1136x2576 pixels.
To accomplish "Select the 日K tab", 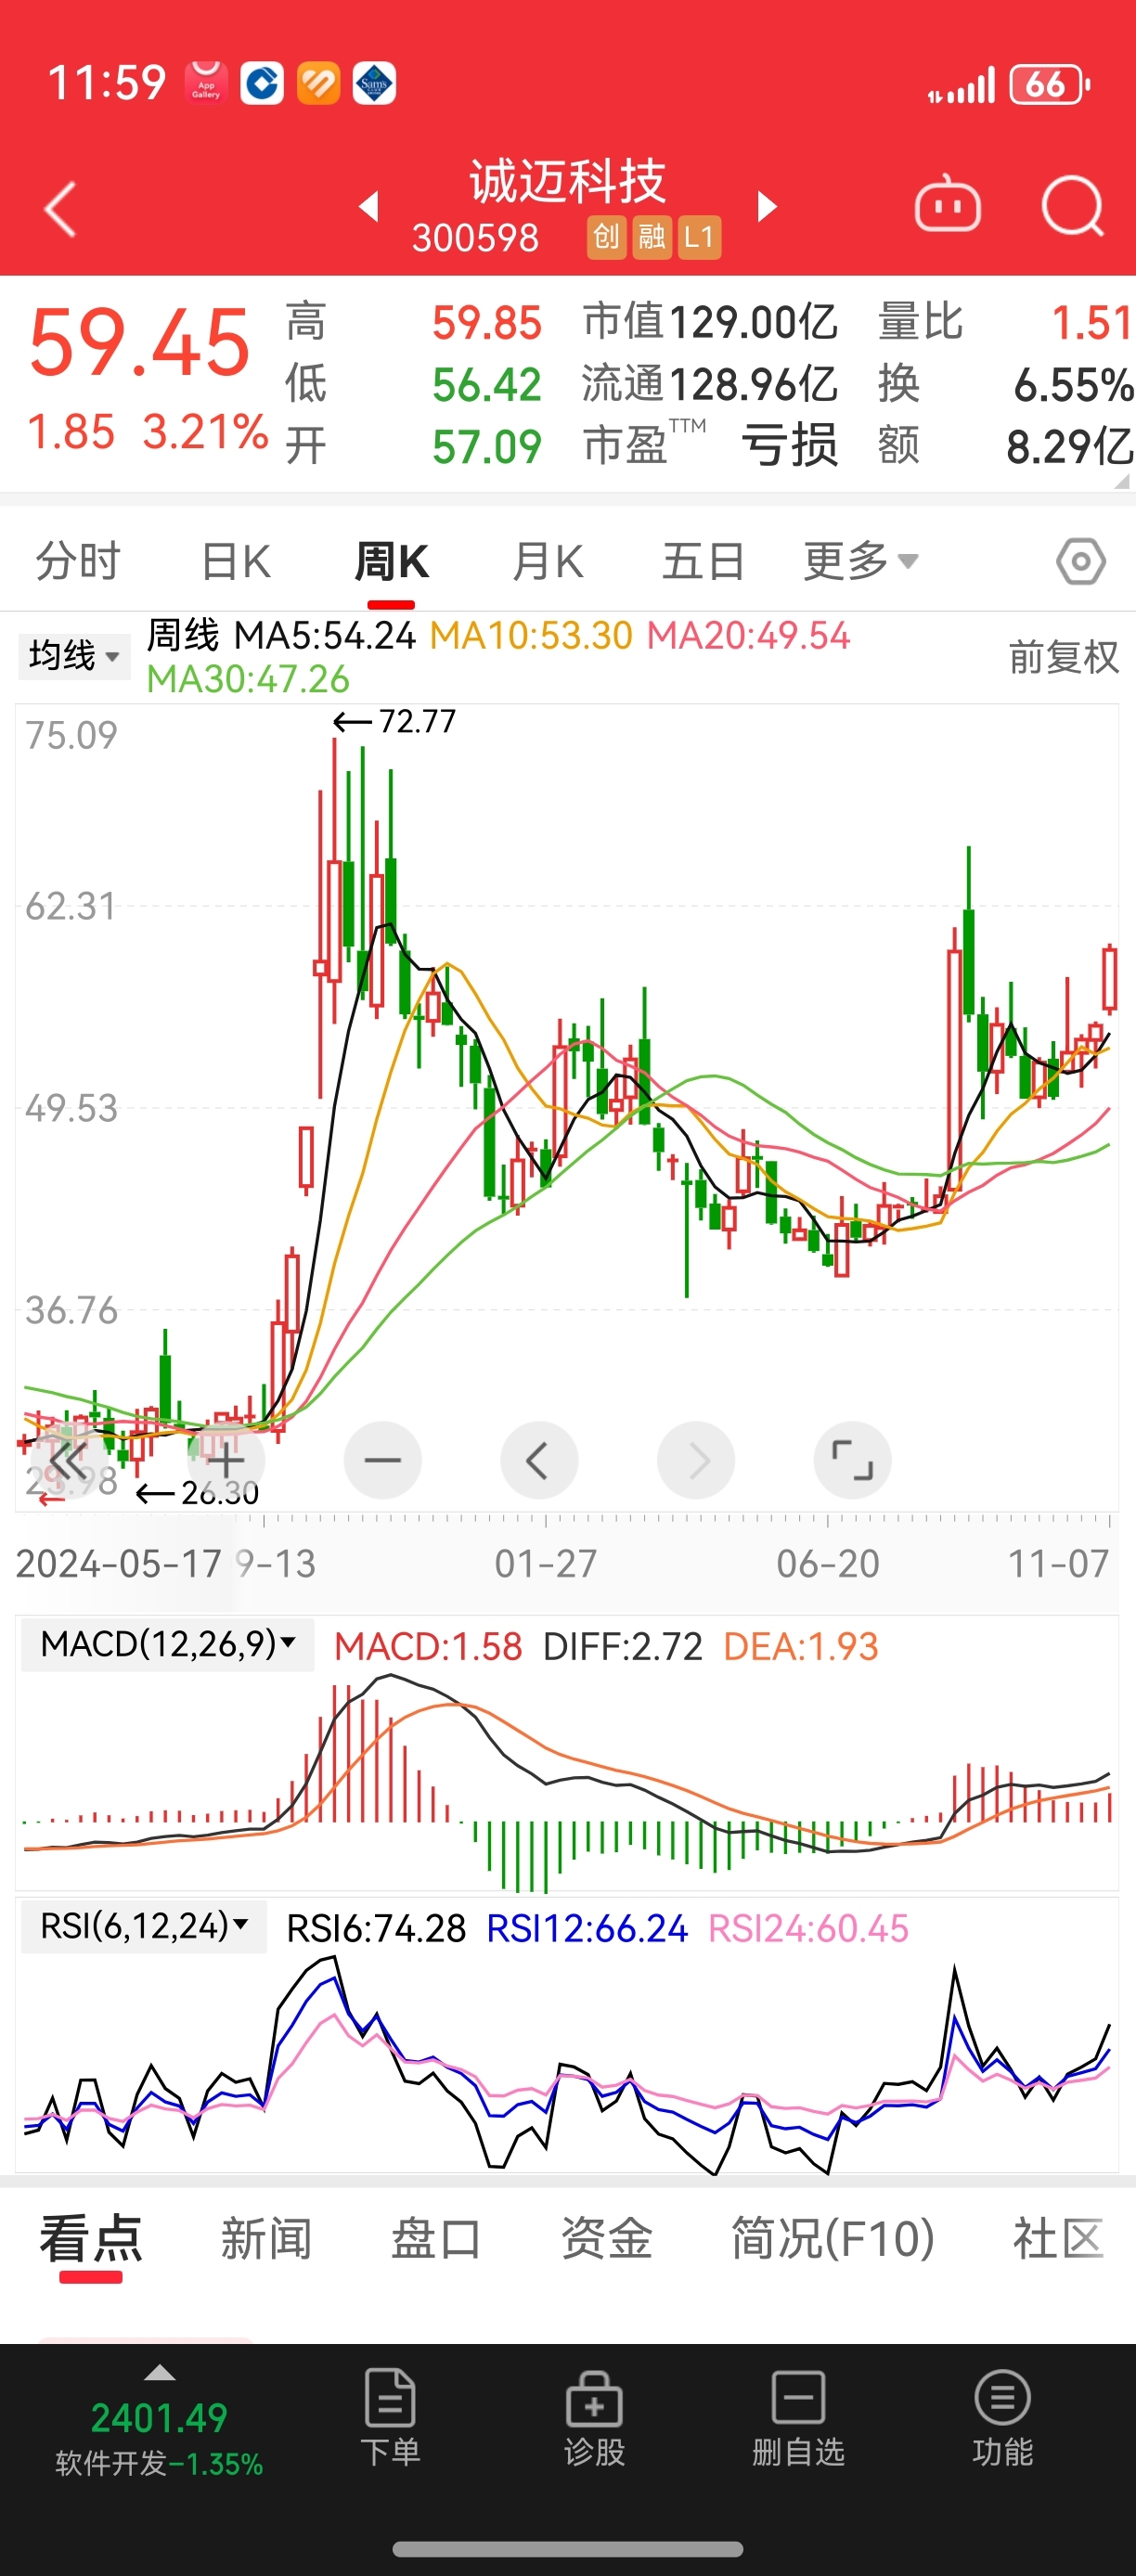I will pos(236,561).
